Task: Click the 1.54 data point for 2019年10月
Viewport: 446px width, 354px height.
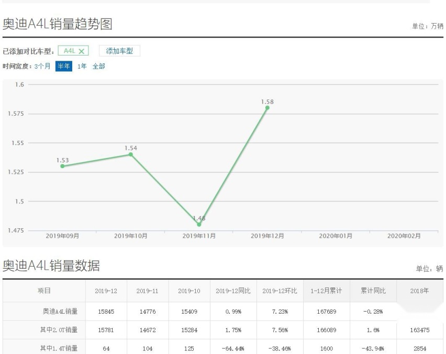Action: (x=131, y=154)
